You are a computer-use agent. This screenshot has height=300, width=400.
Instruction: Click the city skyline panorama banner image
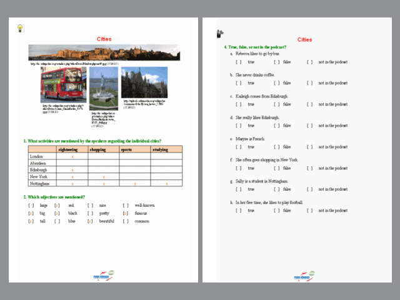pyautogui.click(x=104, y=52)
